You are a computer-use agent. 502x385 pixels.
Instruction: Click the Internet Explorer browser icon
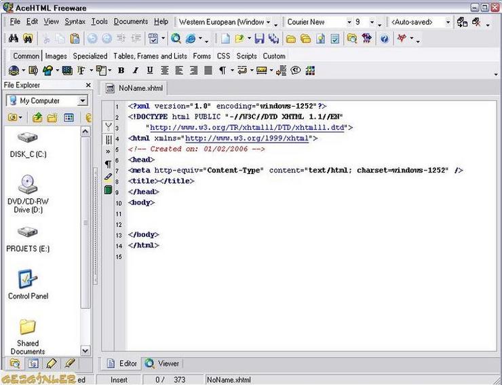pyautogui.click(x=191, y=39)
